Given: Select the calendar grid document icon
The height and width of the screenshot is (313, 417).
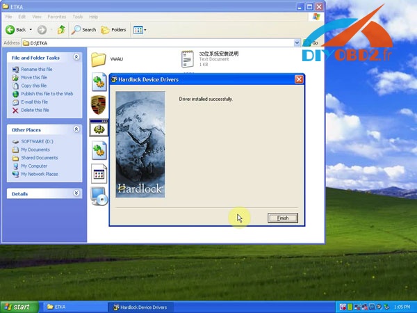Looking at the screenshot, I should pos(99,174).
